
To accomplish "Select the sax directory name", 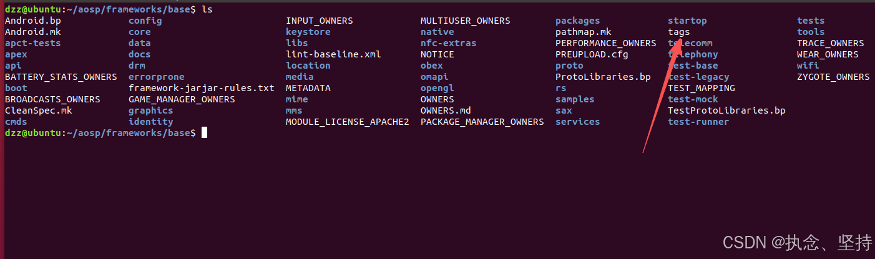I will [564, 110].
